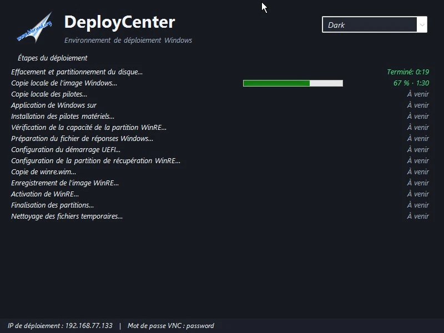Viewport: 444px width, 333px height.
Task: Select step Copie locale de l'image Windows
Action: tap(64, 83)
